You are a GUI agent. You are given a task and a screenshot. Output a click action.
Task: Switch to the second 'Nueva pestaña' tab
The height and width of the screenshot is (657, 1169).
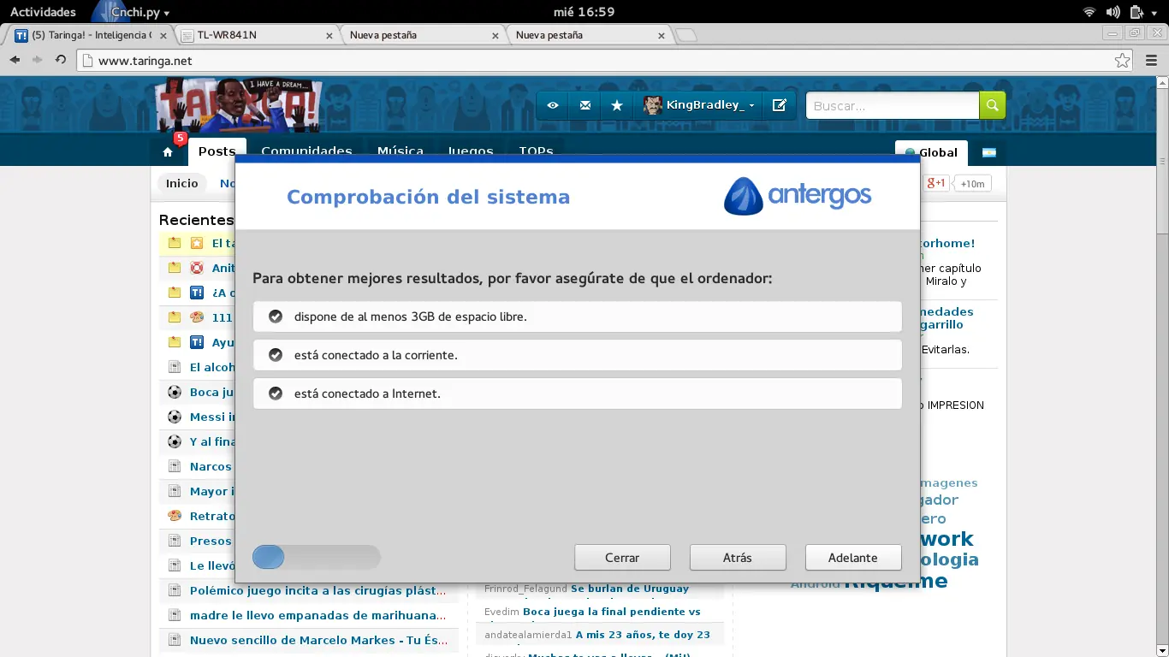(590, 35)
